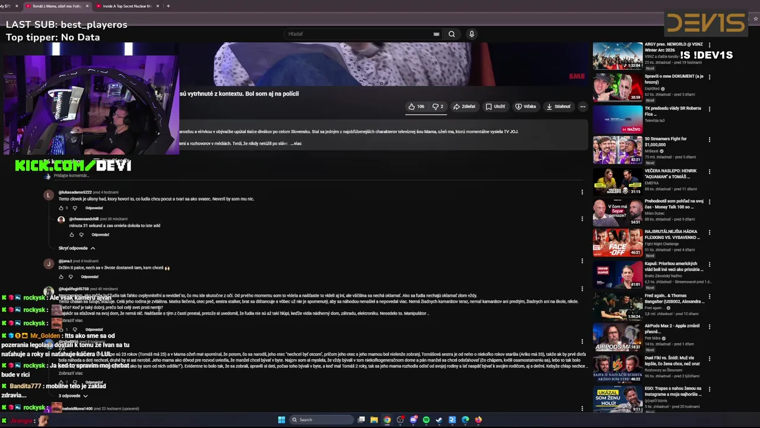The image size is (760, 428).
Task: Open Firefox from the taskbar
Action: (x=479, y=420)
